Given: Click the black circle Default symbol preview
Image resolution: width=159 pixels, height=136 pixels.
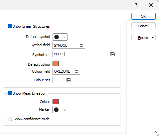Looking at the screenshot, I should (57, 37).
